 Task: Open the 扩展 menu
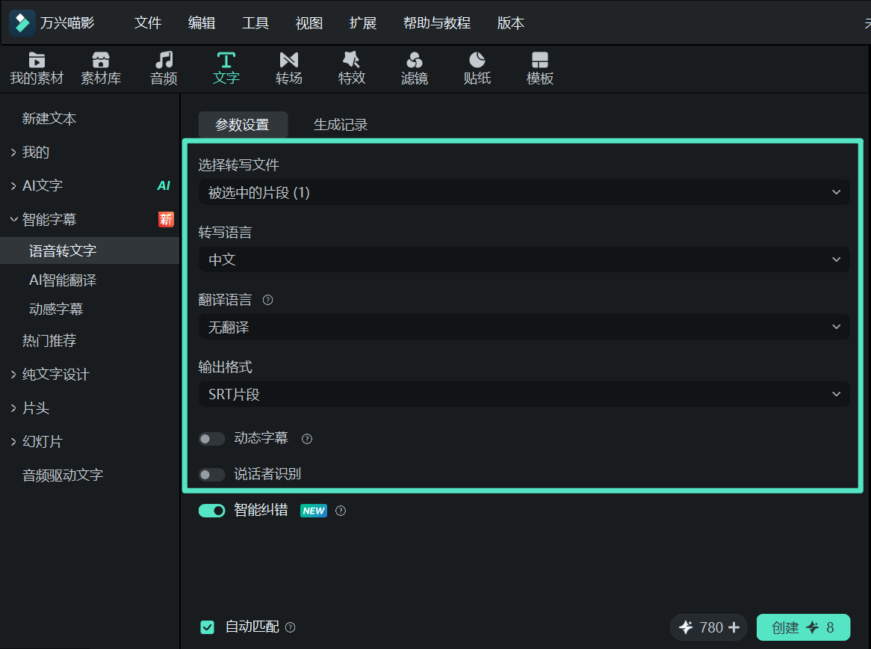pyautogui.click(x=363, y=22)
